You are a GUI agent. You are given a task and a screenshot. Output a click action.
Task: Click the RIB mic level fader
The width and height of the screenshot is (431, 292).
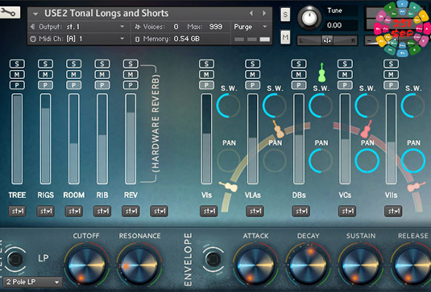pyautogui.click(x=102, y=139)
